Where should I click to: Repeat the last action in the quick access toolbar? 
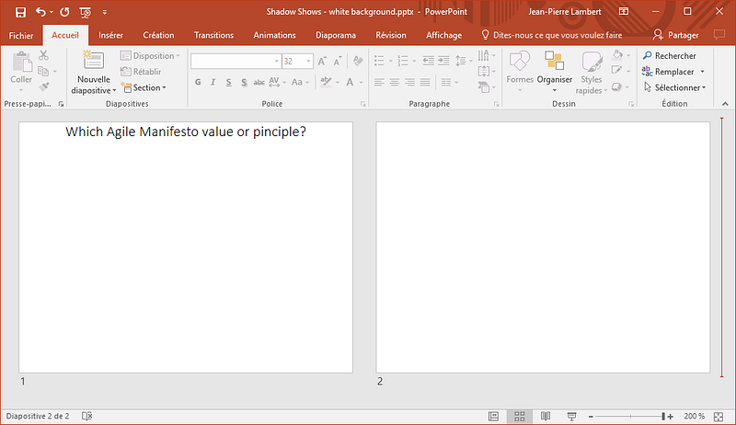(x=64, y=12)
